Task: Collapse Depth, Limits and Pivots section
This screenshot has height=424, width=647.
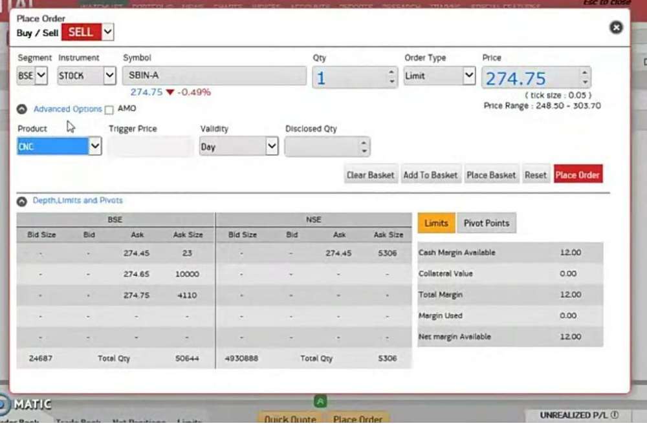Action: pos(22,201)
